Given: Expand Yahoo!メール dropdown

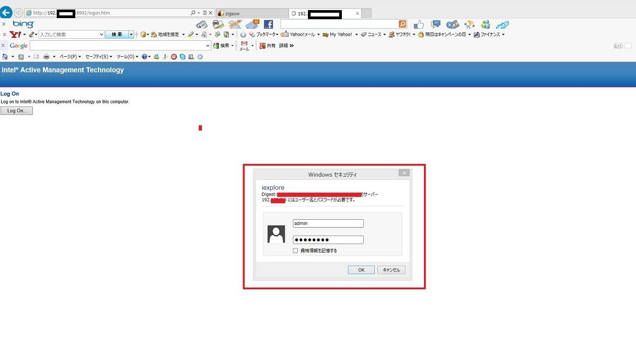Looking at the screenshot, I should 319,34.
